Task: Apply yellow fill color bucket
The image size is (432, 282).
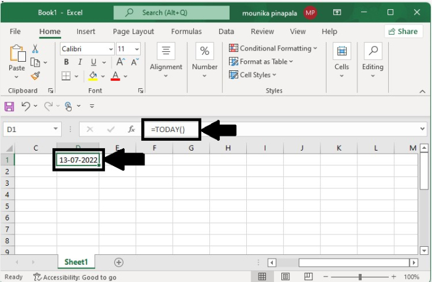Action: coord(93,76)
